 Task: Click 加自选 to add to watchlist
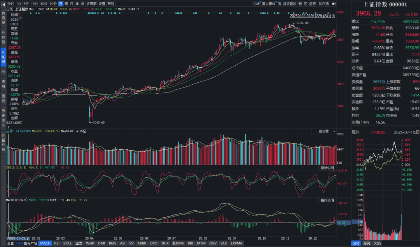coord(324,4)
